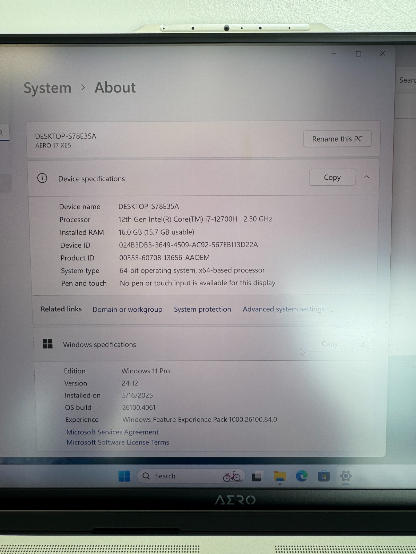Image resolution: width=416 pixels, height=554 pixels.
Task: Click the System type value 64-bit operating system
Action: [x=157, y=270]
